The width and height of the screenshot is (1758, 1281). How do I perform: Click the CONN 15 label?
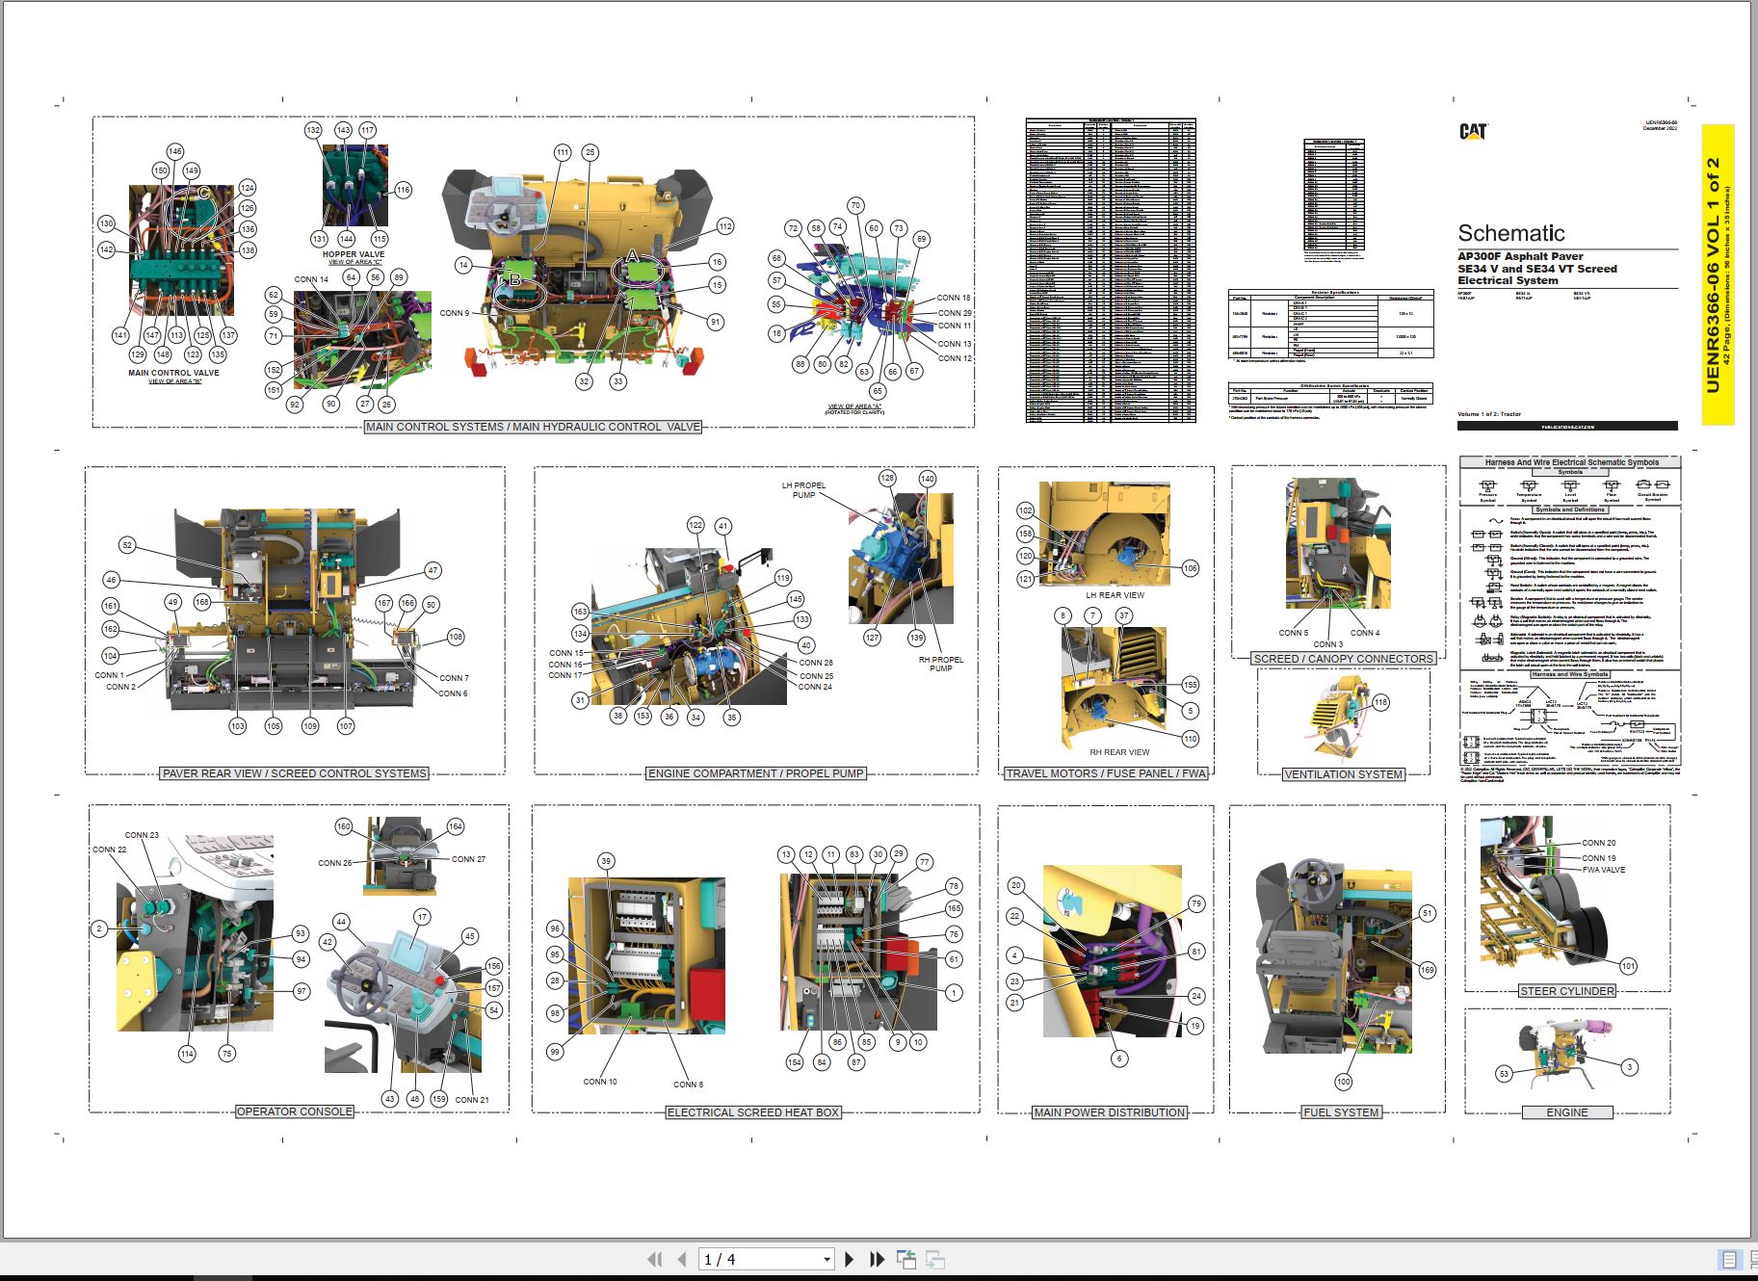coord(565,653)
